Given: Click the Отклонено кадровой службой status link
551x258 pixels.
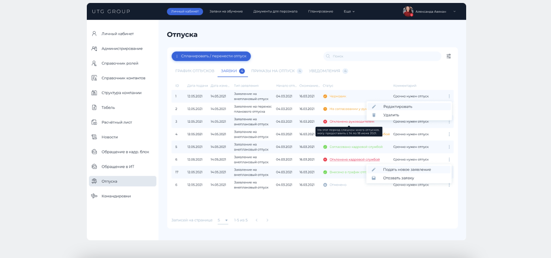Looking at the screenshot, I should pyautogui.click(x=354, y=159).
